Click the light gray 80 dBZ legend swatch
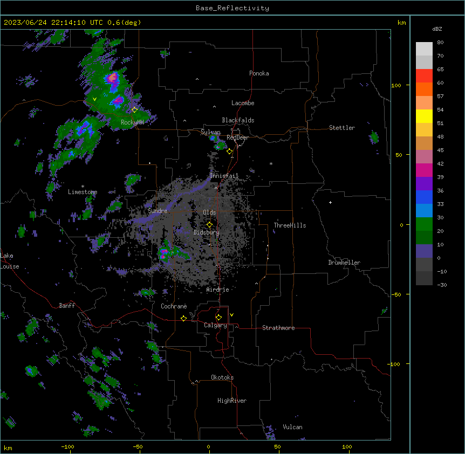 point(424,49)
